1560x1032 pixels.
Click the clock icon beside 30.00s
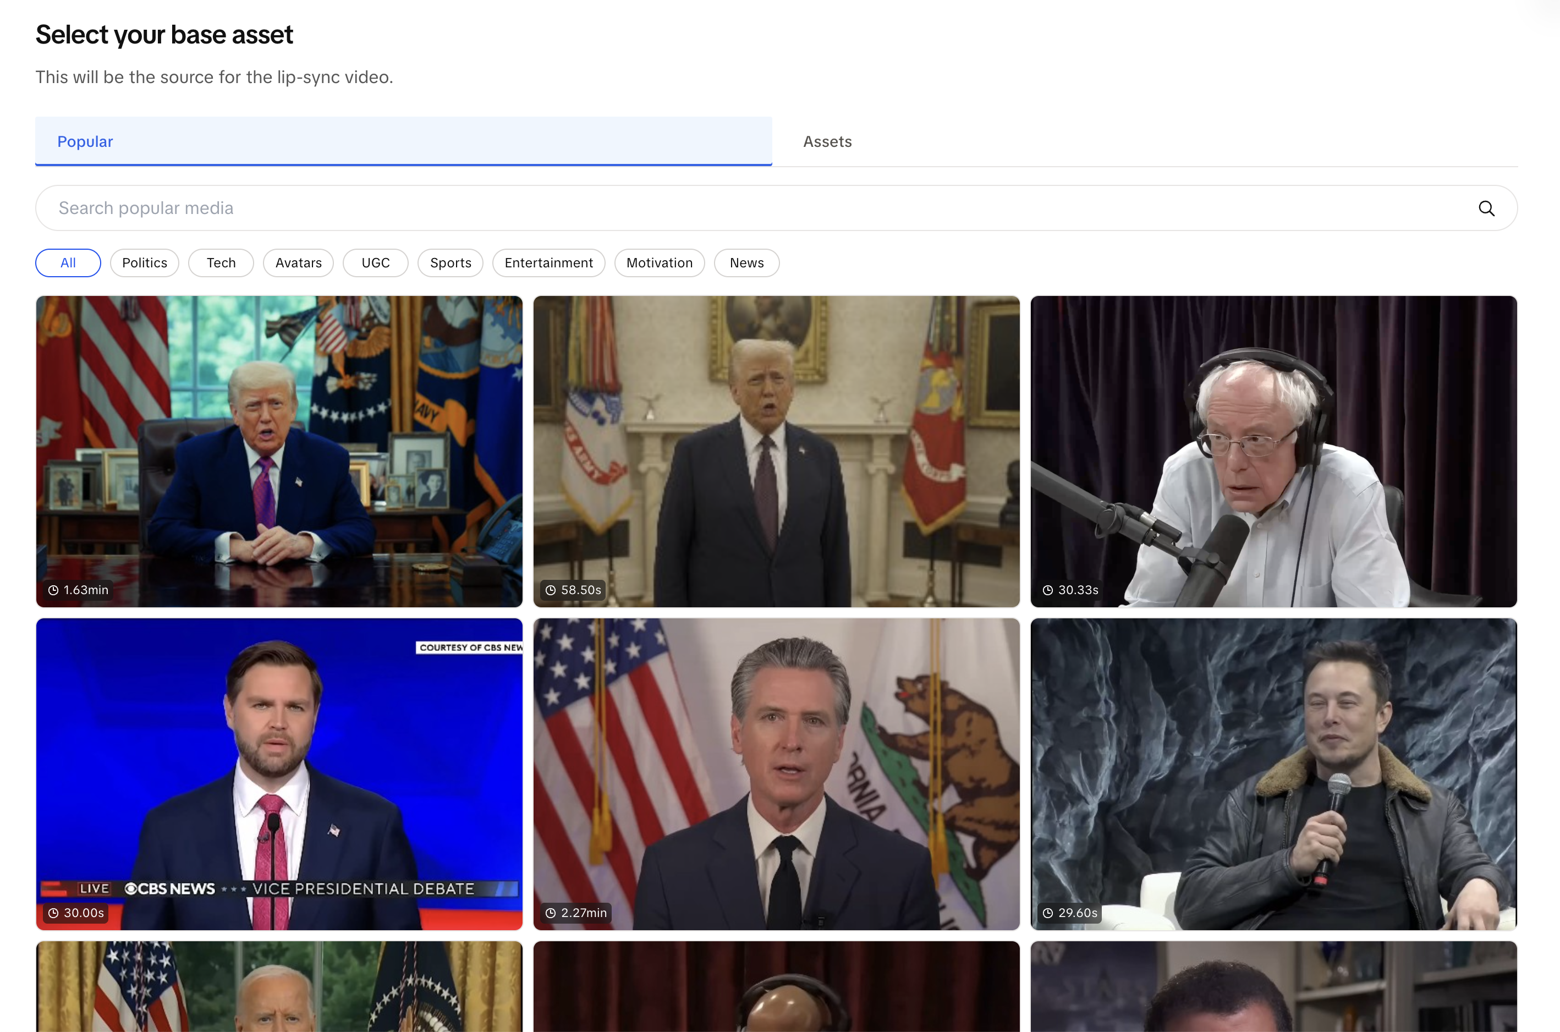click(53, 913)
